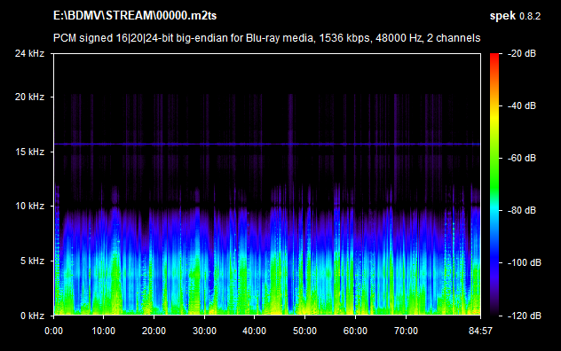Viewport: 561px width, 351px height.
Task: Select the 5 kHz frequency axis label
Action: click(32, 261)
